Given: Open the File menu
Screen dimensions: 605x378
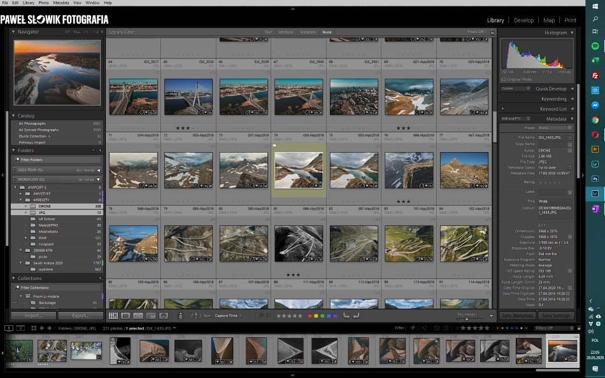Looking at the screenshot, I should tap(5, 3).
